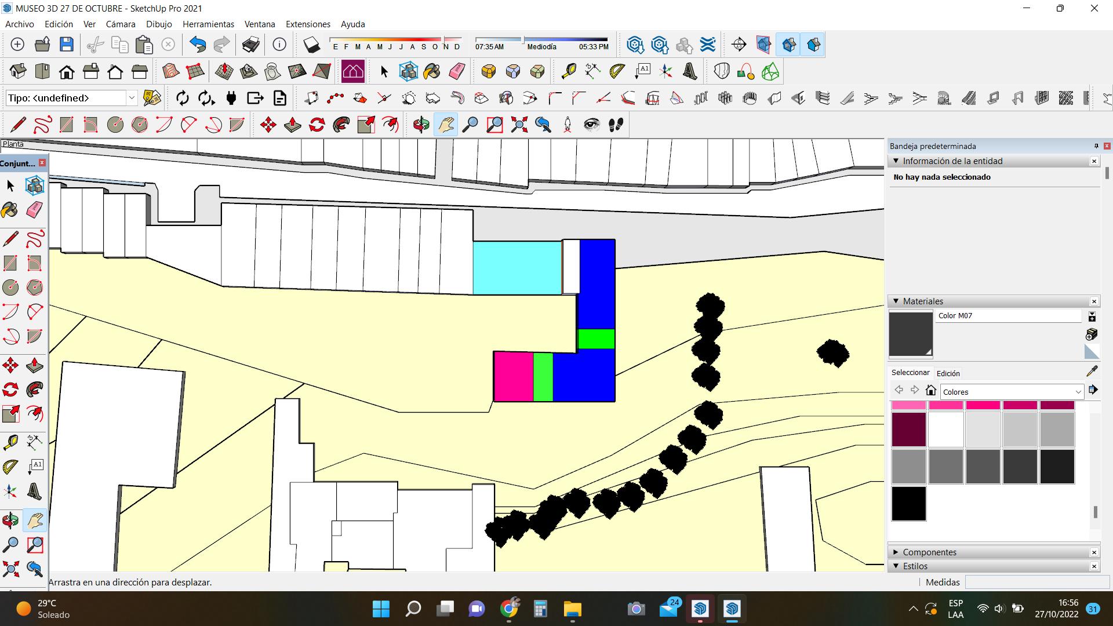The width and height of the screenshot is (1113, 626).
Task: Select the Rotate tool in top toolbar
Action: click(x=317, y=125)
